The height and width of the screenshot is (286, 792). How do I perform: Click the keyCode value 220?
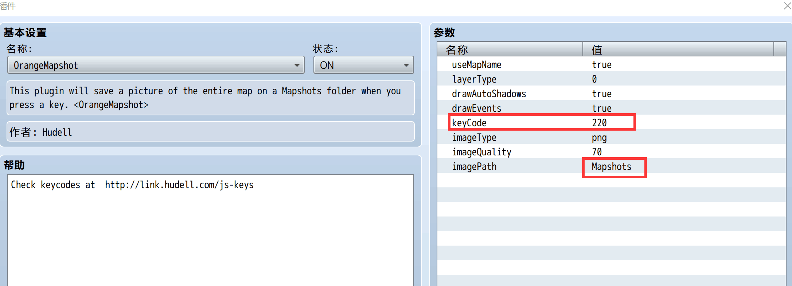click(x=599, y=123)
